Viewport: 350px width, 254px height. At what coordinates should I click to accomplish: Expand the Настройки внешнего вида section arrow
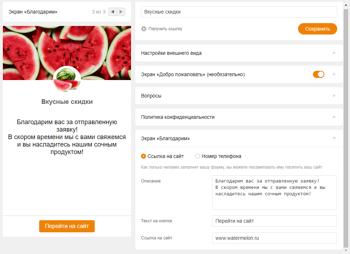point(334,53)
